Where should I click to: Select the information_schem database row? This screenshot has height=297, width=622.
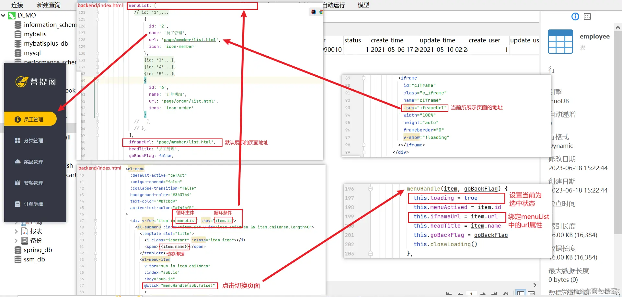[x=45, y=25]
